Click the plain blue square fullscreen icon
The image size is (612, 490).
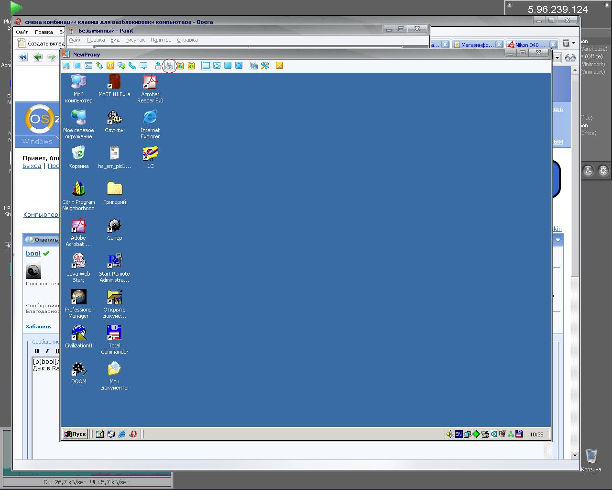[228, 66]
